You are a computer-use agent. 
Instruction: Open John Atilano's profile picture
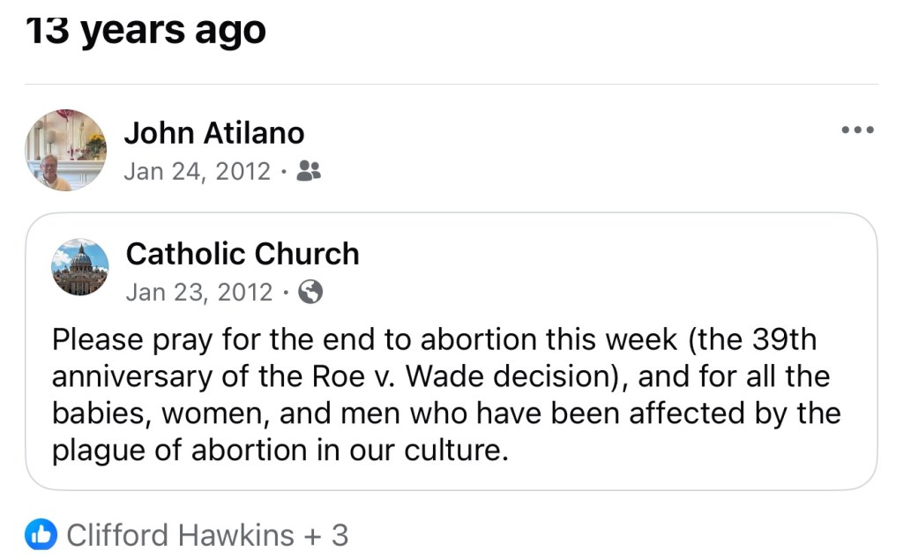pyautogui.click(x=65, y=150)
